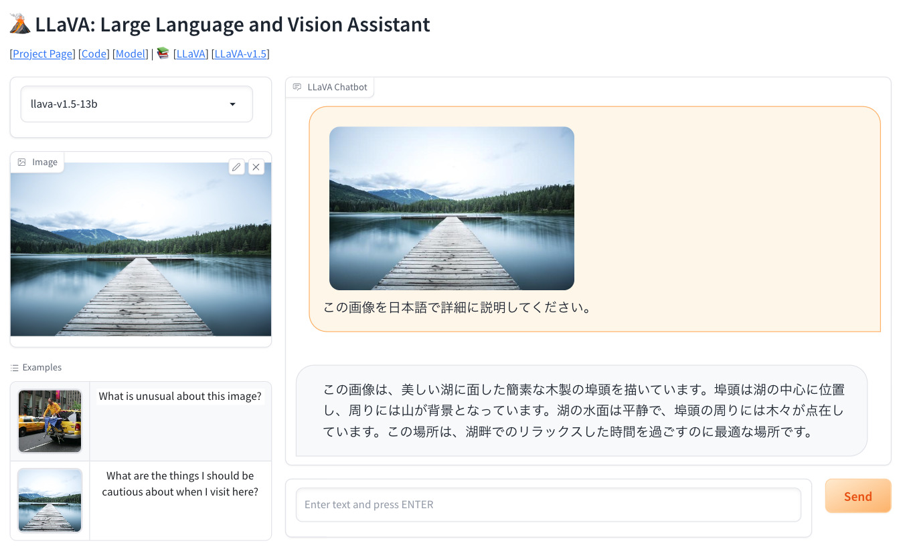Open the Code link
Viewport: 903px width, 547px height.
coord(94,53)
